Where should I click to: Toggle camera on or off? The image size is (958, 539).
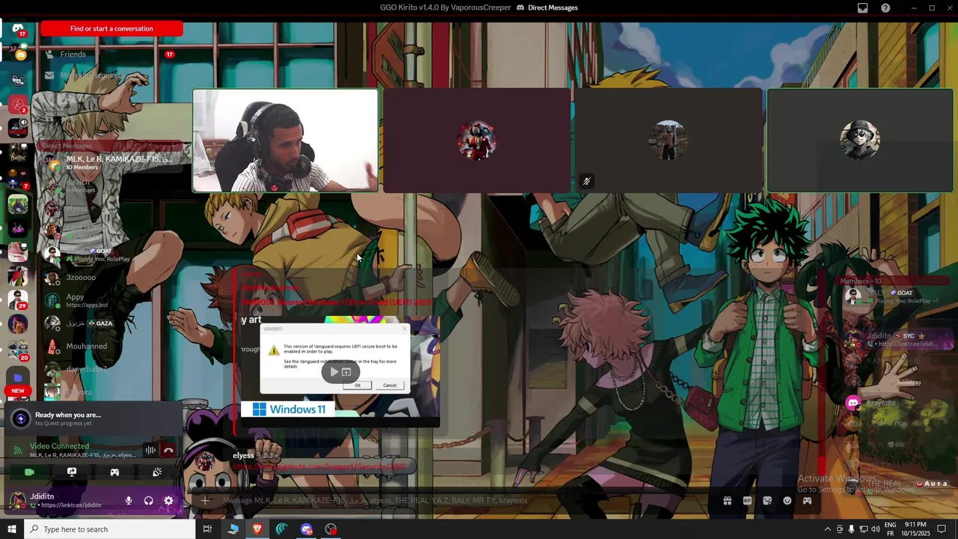click(x=29, y=472)
